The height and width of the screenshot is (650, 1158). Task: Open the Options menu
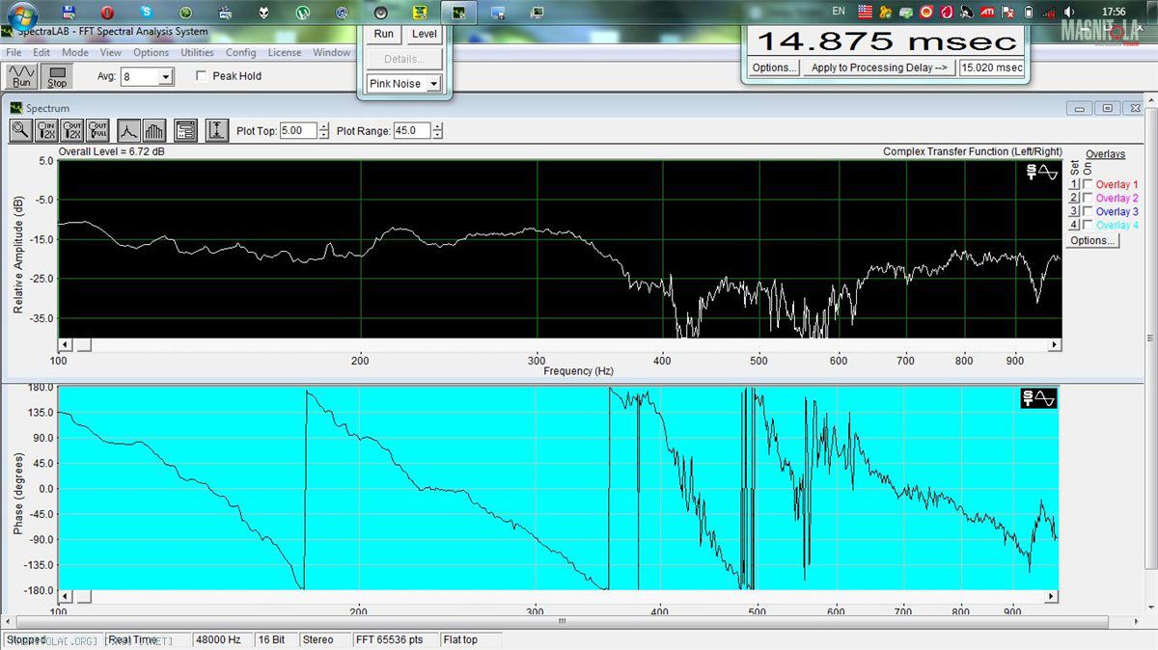click(151, 53)
